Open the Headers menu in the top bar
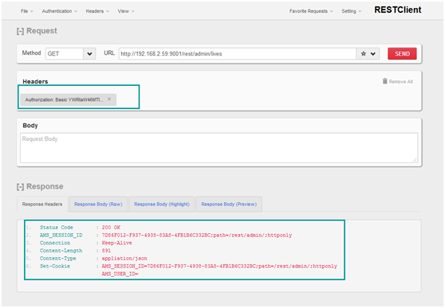445x308 pixels. tap(97, 11)
